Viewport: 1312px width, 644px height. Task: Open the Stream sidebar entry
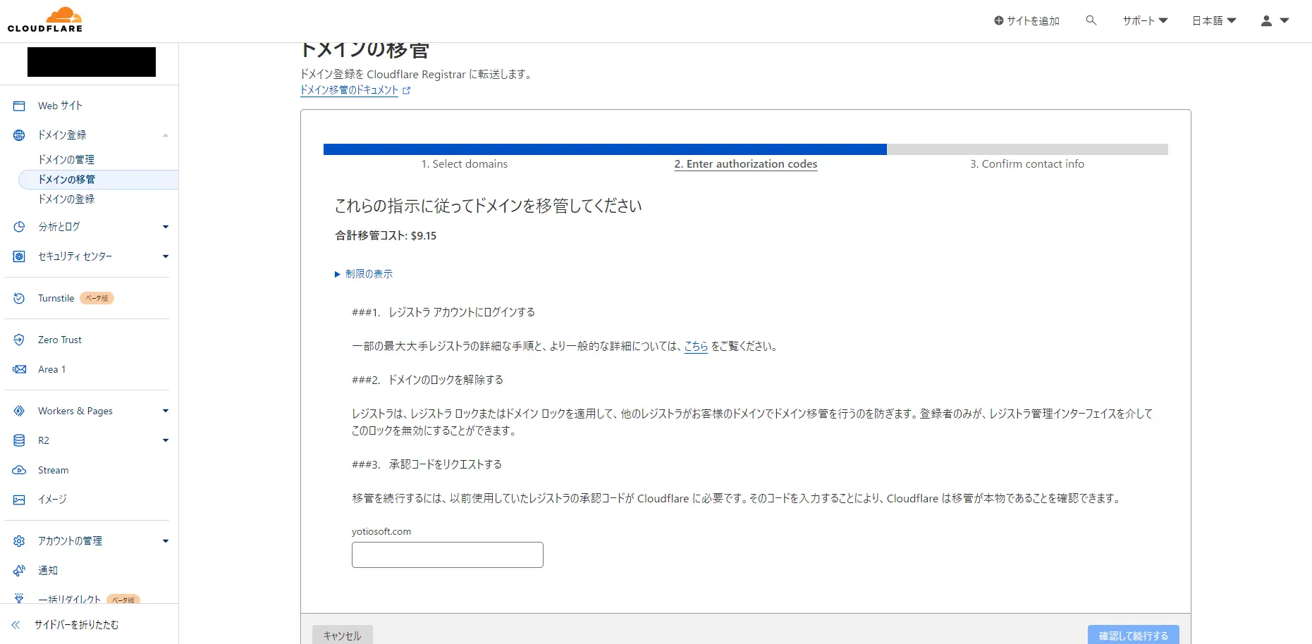click(54, 470)
